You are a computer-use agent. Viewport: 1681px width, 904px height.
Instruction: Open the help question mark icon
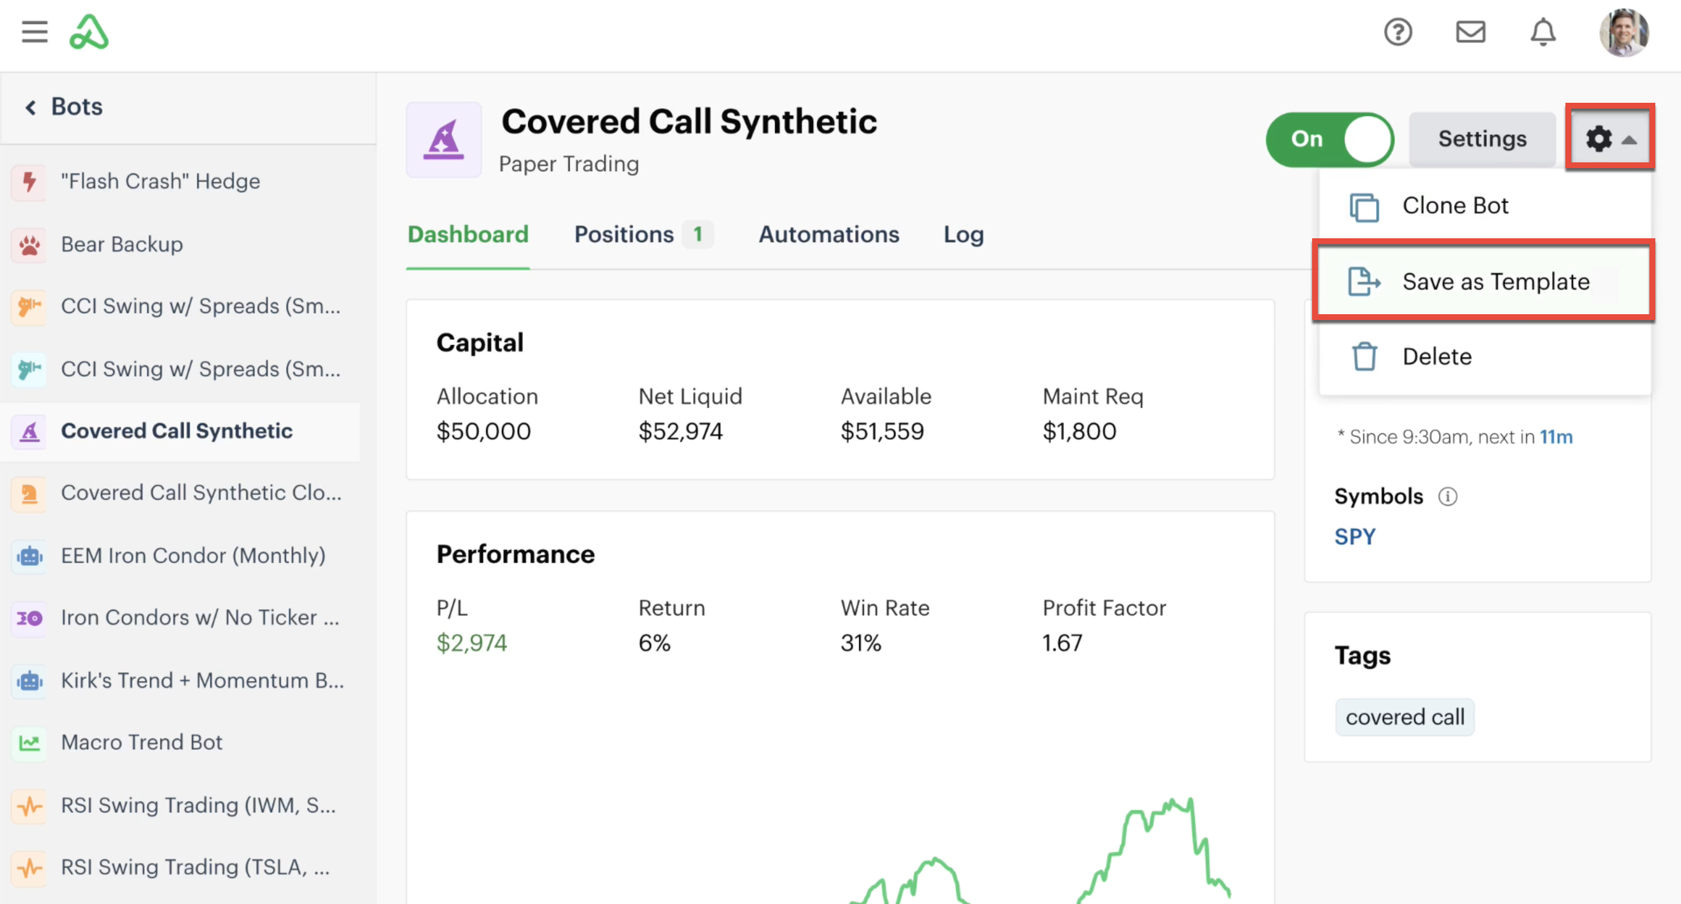click(x=1398, y=32)
